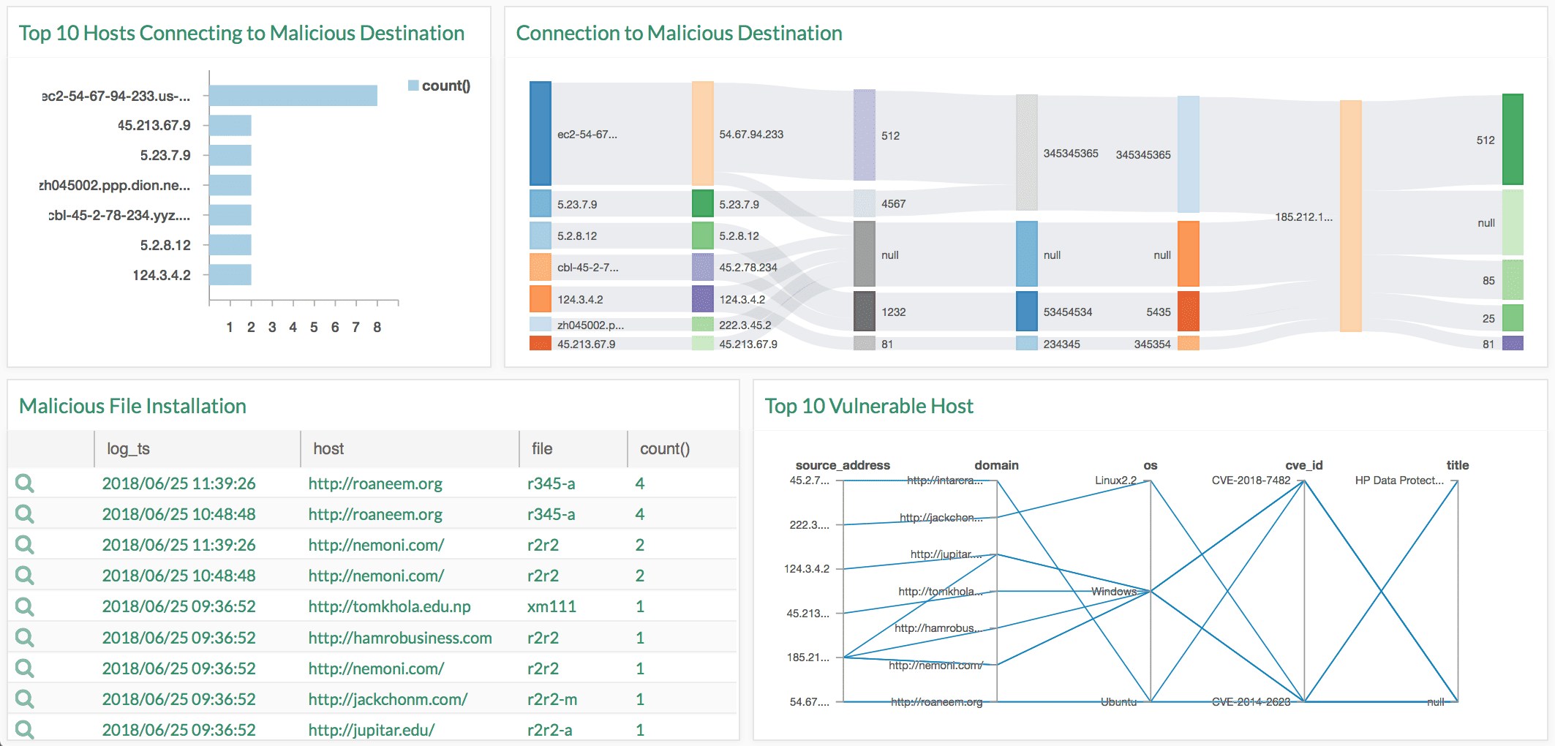Open drill-down magnifier for first roaneem.org row
Screen dimensions: 1555x746
tap(24, 483)
